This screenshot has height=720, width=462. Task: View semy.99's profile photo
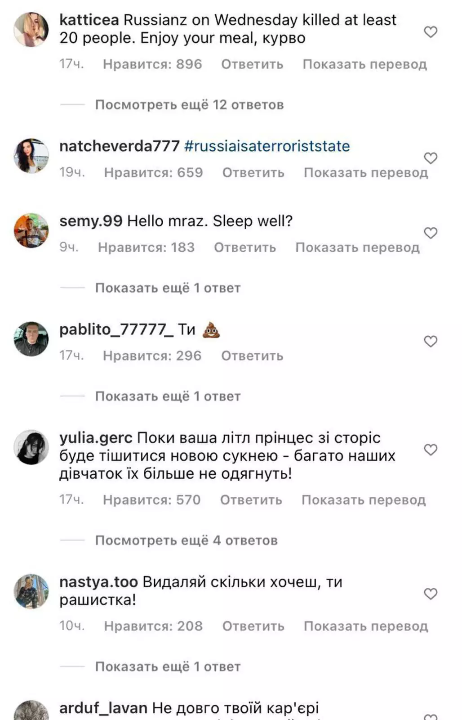click(31, 230)
